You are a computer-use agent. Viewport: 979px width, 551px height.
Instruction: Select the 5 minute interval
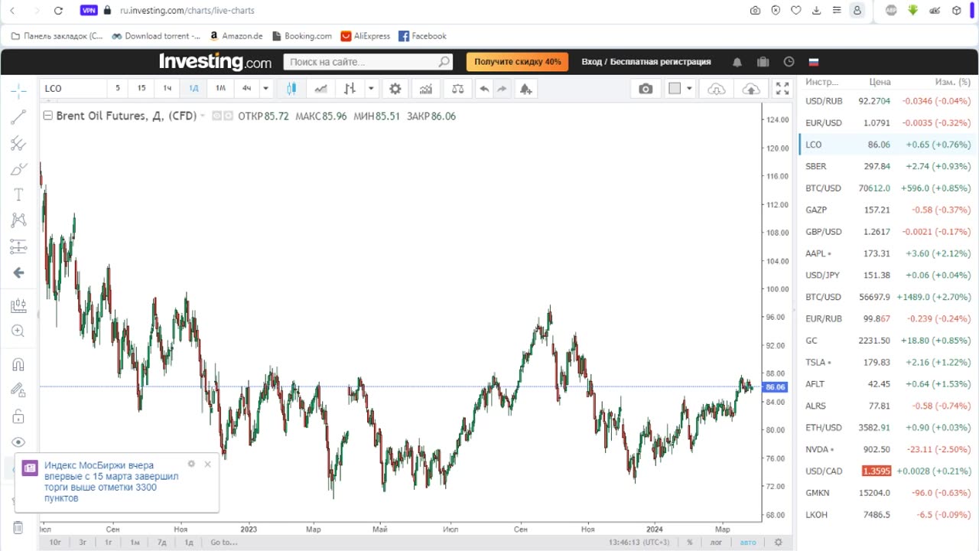[x=118, y=88]
